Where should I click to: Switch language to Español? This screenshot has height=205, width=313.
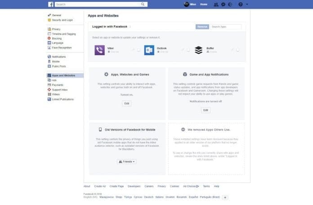click(x=193, y=197)
